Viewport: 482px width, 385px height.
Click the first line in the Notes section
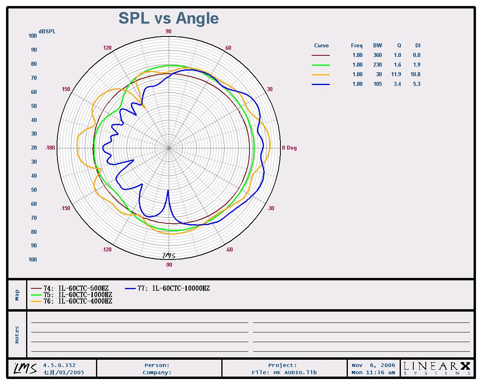139,322
